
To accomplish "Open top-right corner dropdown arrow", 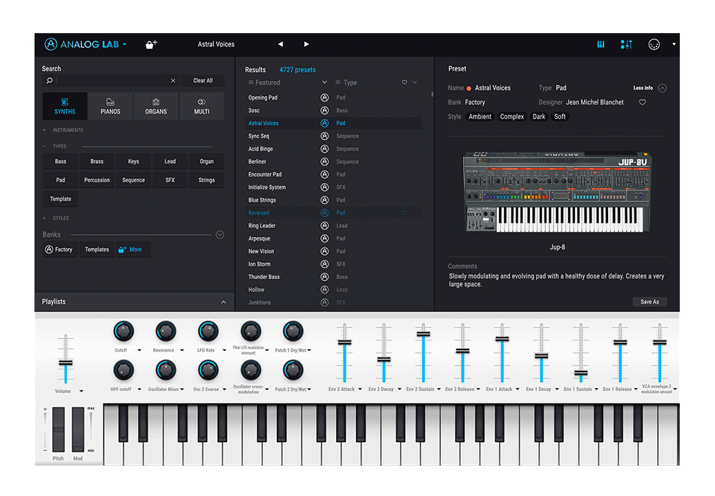I will pyautogui.click(x=674, y=44).
